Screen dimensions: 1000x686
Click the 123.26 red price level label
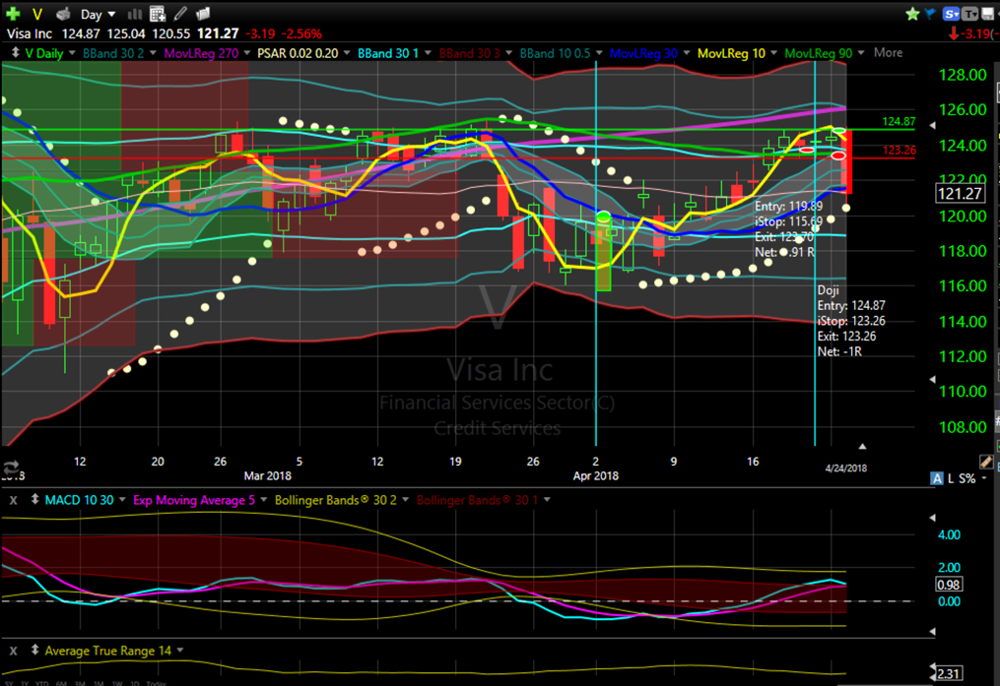(900, 151)
